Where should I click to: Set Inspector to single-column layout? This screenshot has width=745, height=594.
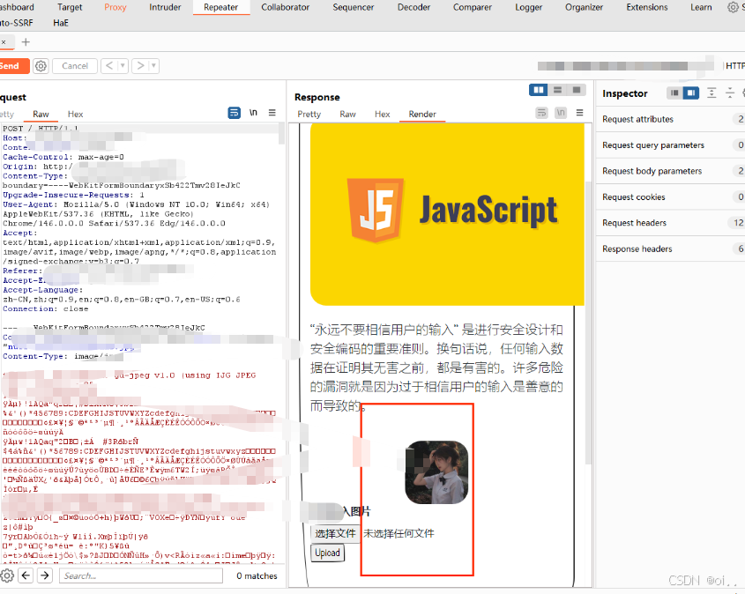(x=674, y=93)
